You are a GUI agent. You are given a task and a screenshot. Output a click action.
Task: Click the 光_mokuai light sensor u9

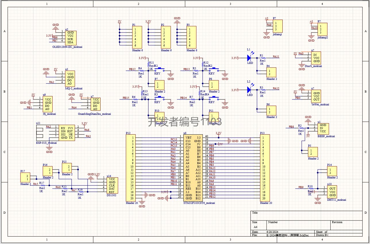47,104
